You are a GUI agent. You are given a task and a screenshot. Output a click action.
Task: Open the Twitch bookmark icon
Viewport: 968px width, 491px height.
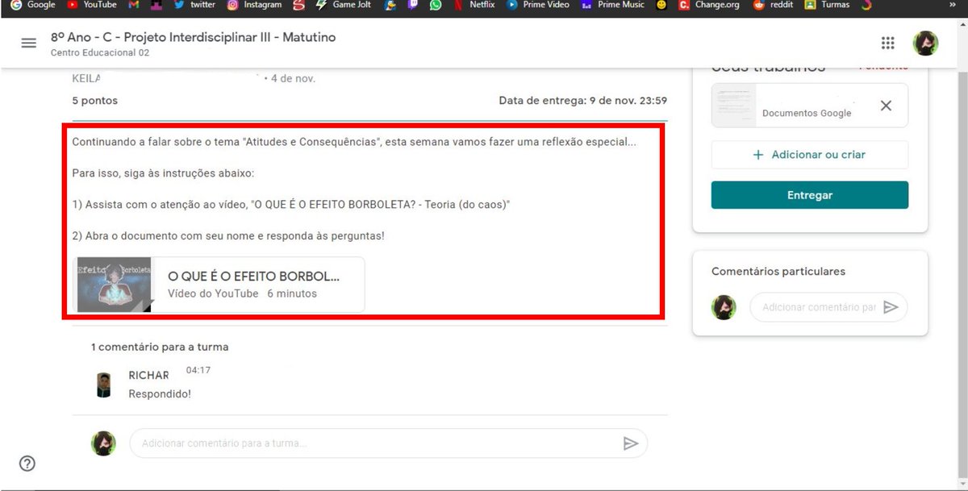click(x=414, y=5)
